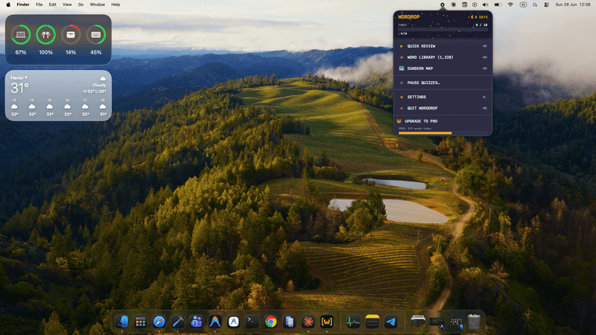
Task: Open the iPhone Simulator icon in Dock
Action: coord(290,322)
